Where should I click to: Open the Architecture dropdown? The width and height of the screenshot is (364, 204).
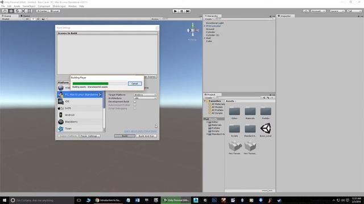coord(145,98)
